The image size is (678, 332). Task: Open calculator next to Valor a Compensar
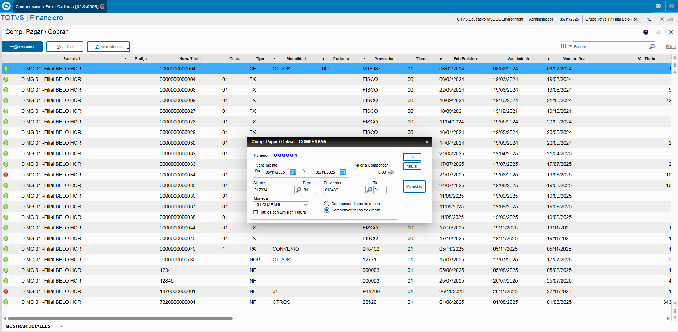click(x=391, y=173)
